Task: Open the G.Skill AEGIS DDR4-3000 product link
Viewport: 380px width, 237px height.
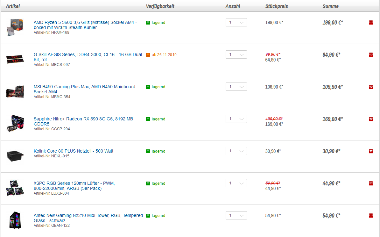Action: pyautogui.click(x=88, y=57)
